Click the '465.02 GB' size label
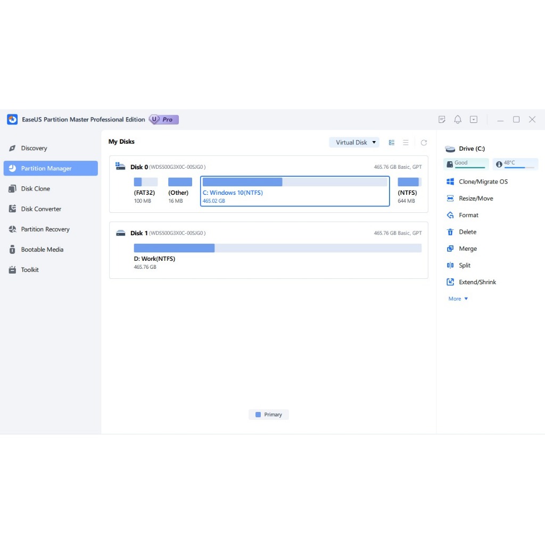The height and width of the screenshot is (545, 545). (x=214, y=201)
